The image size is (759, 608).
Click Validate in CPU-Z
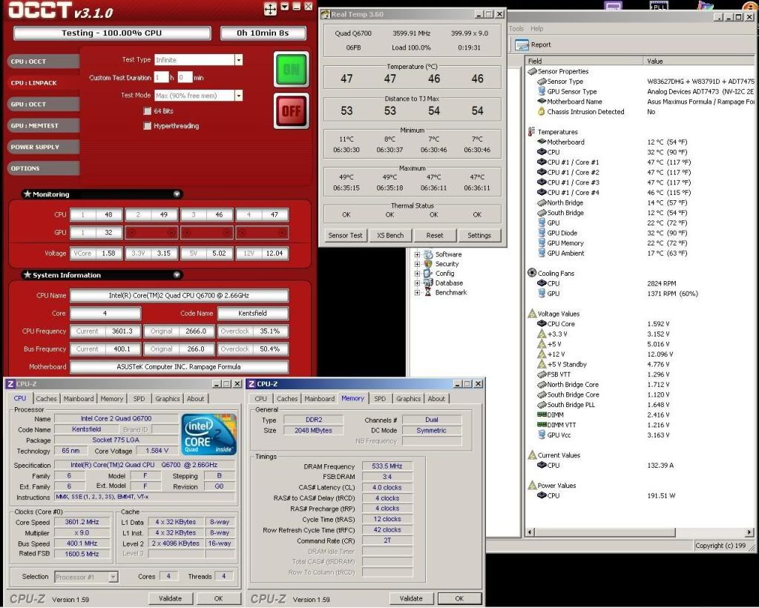point(170,598)
